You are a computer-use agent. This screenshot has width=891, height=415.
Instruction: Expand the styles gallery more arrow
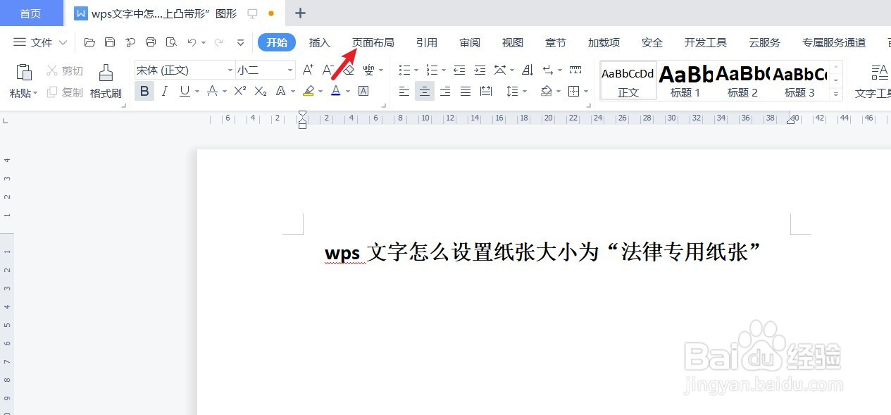[x=837, y=94]
